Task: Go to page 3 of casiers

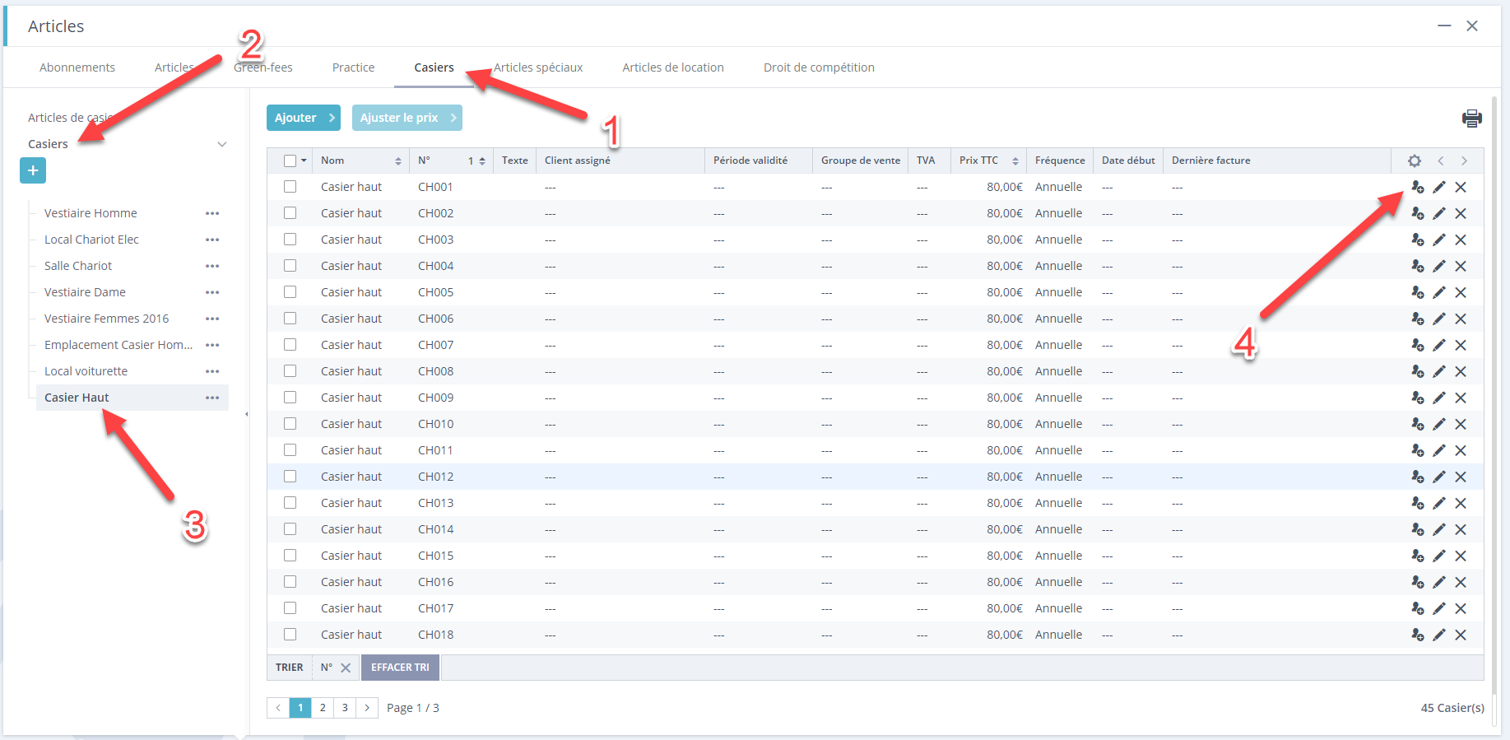Action: [345, 708]
